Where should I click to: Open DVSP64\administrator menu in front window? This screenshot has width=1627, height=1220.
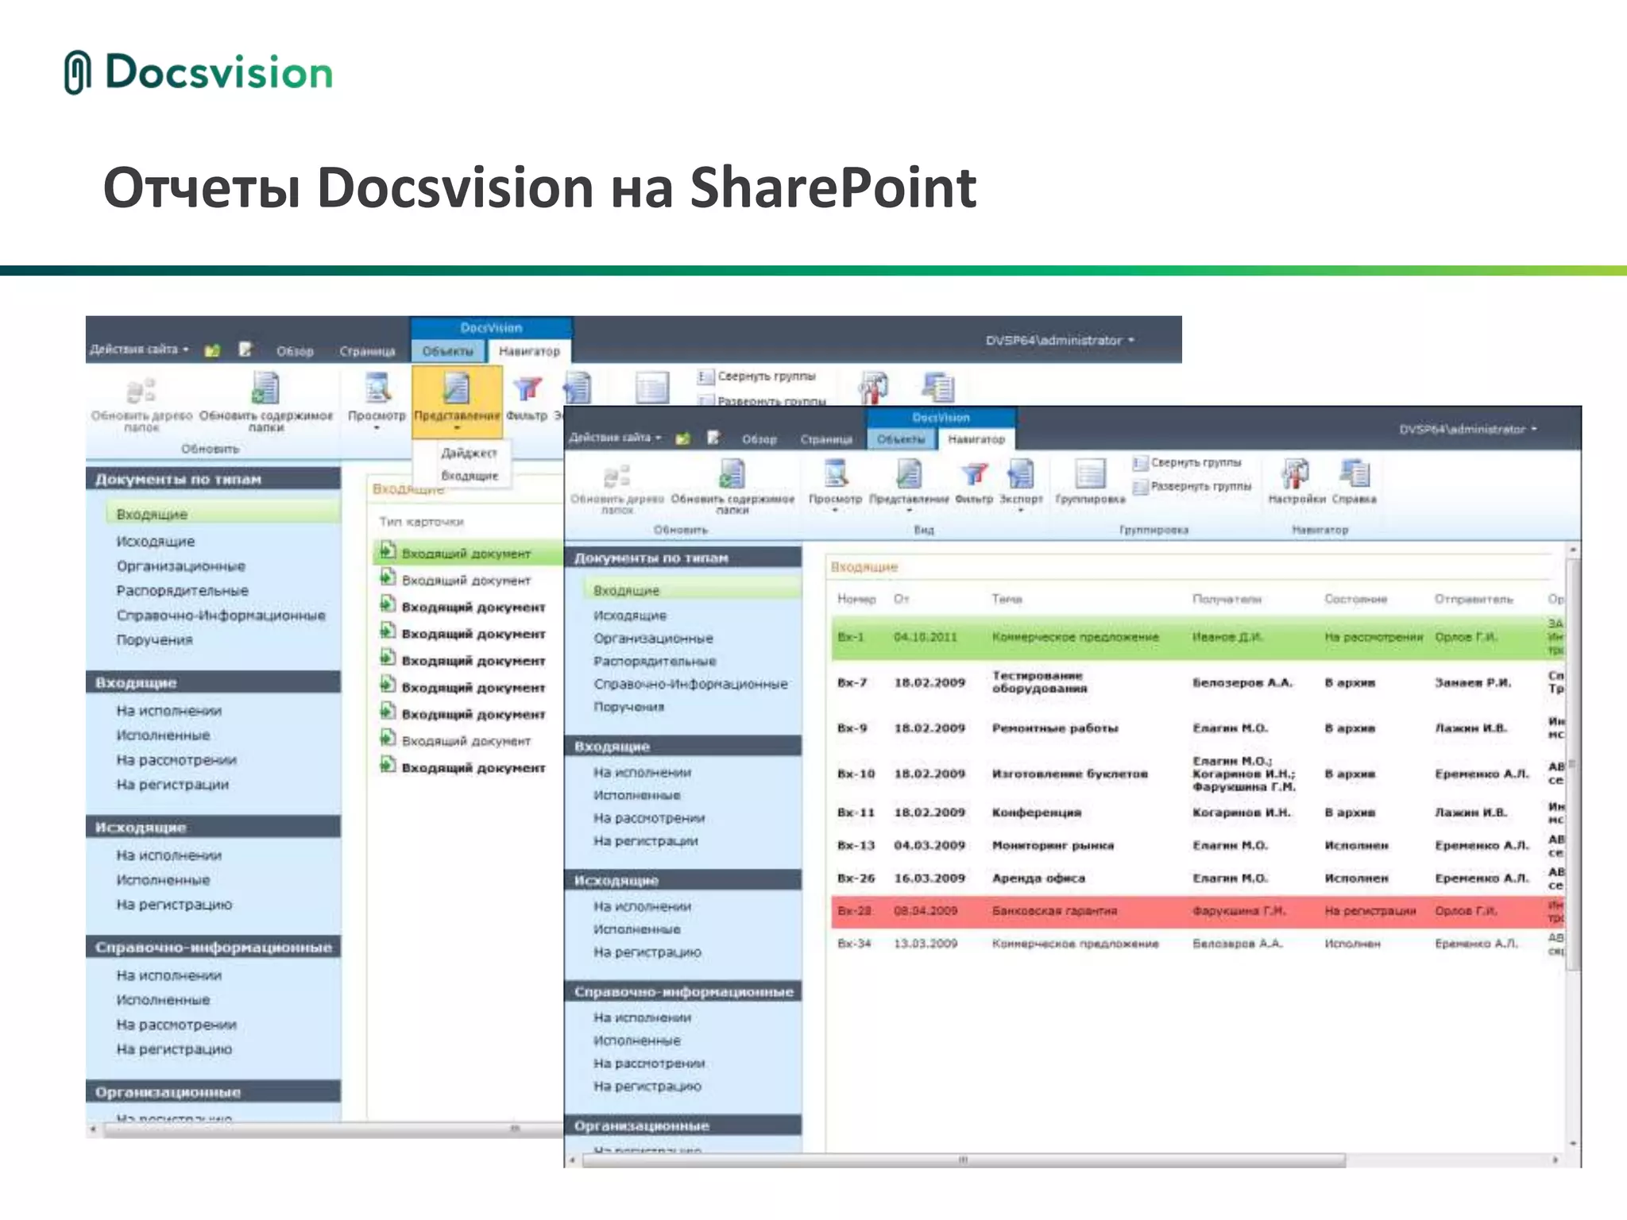1467,429
